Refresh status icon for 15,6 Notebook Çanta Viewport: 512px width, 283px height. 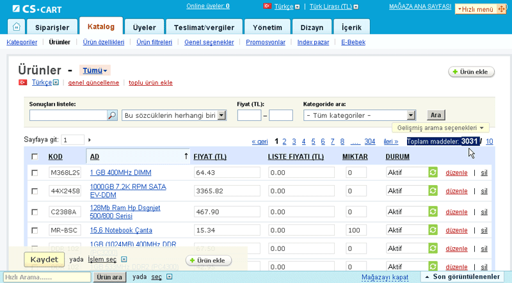pos(433,230)
